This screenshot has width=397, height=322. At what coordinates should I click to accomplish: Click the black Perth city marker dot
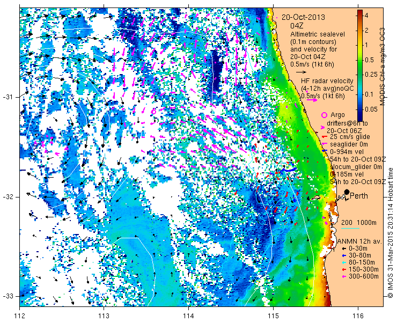tap(347, 192)
